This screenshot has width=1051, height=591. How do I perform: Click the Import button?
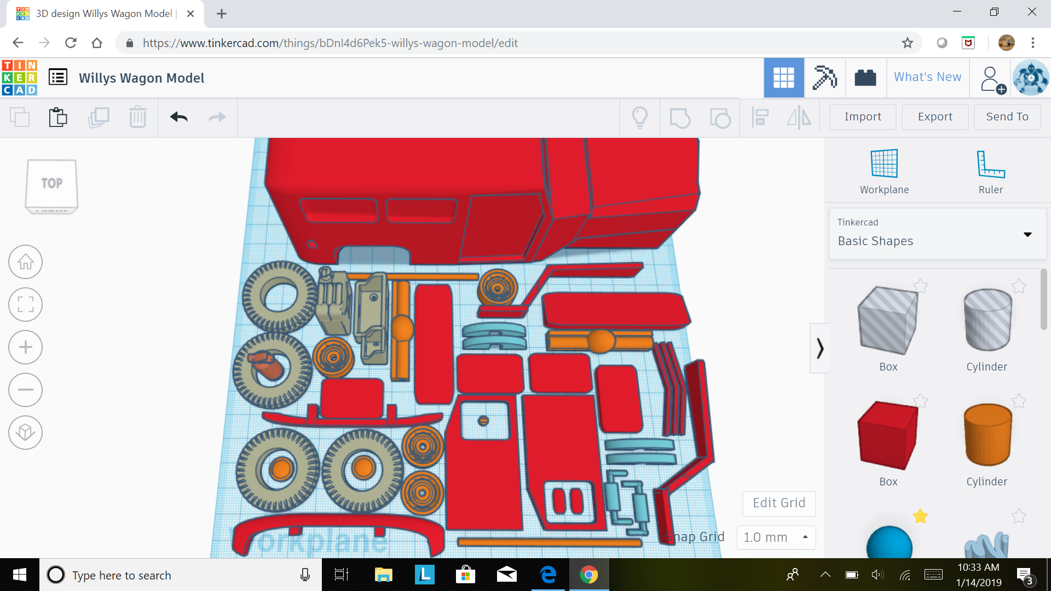863,117
